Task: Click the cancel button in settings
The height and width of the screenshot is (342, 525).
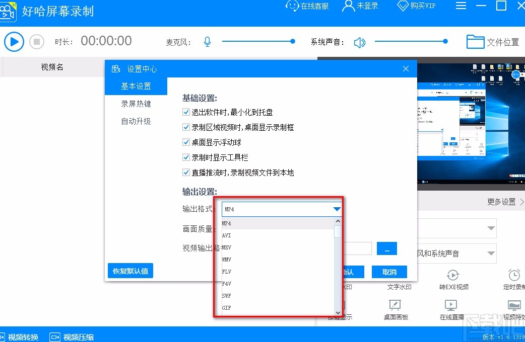Action: tap(389, 272)
